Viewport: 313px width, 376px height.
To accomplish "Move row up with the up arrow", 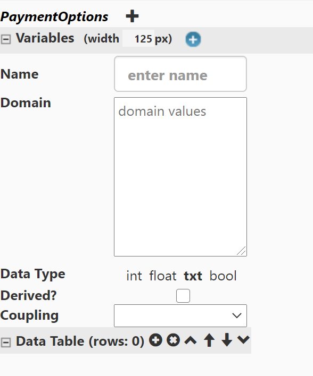I will 209,340.
